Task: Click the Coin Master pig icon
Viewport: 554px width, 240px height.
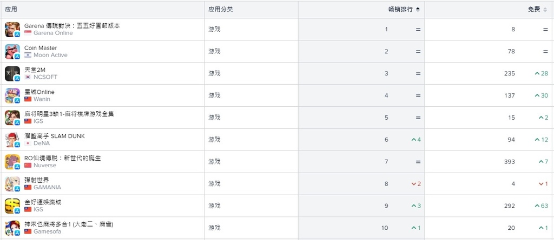Action: [x=12, y=51]
